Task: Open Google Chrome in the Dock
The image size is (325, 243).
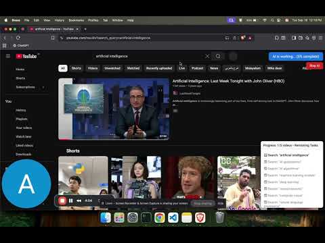Action: [x=160, y=217]
